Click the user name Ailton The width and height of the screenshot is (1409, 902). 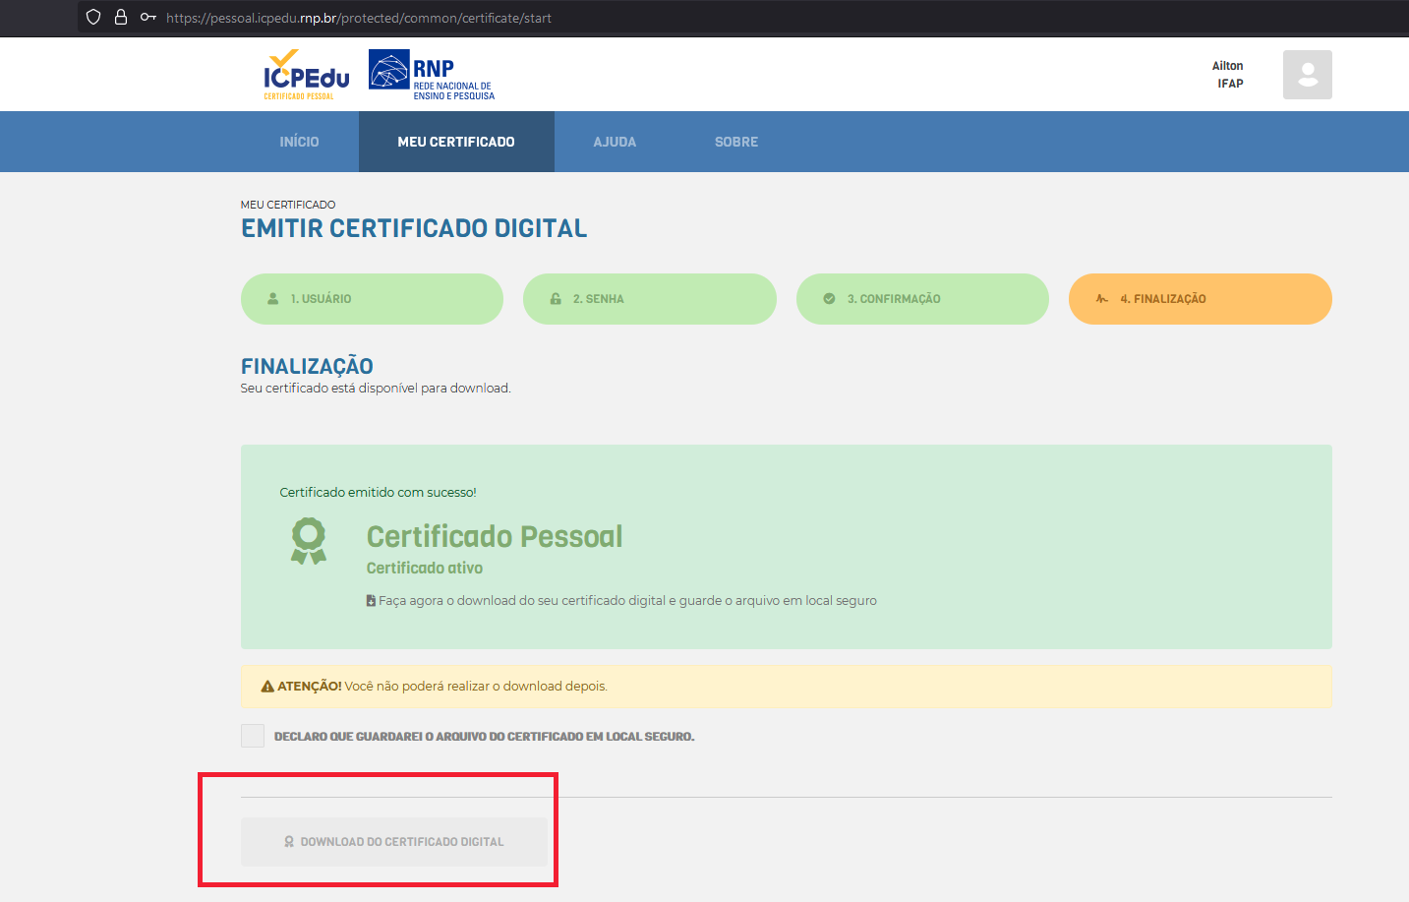point(1227,66)
